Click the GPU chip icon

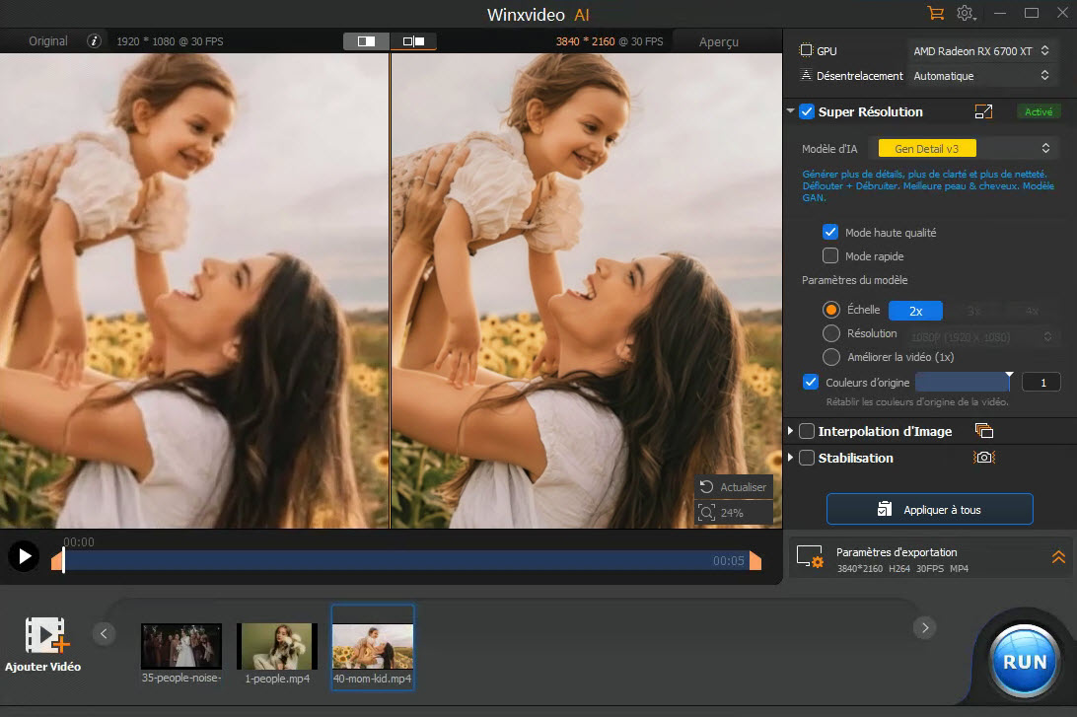pyautogui.click(x=807, y=51)
